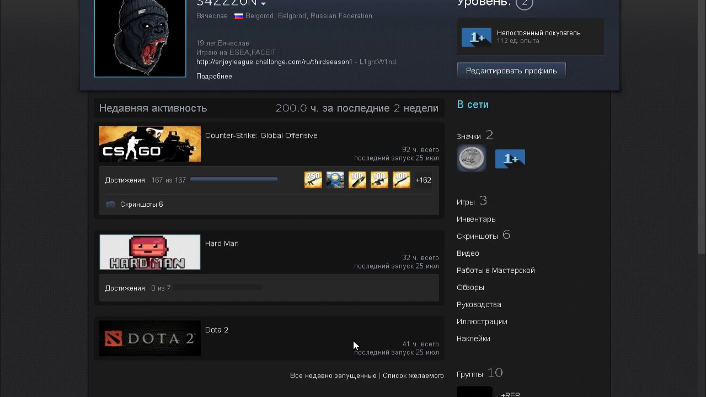706x397 pixels.
Task: Click the silver coin badge icon
Action: (472, 159)
